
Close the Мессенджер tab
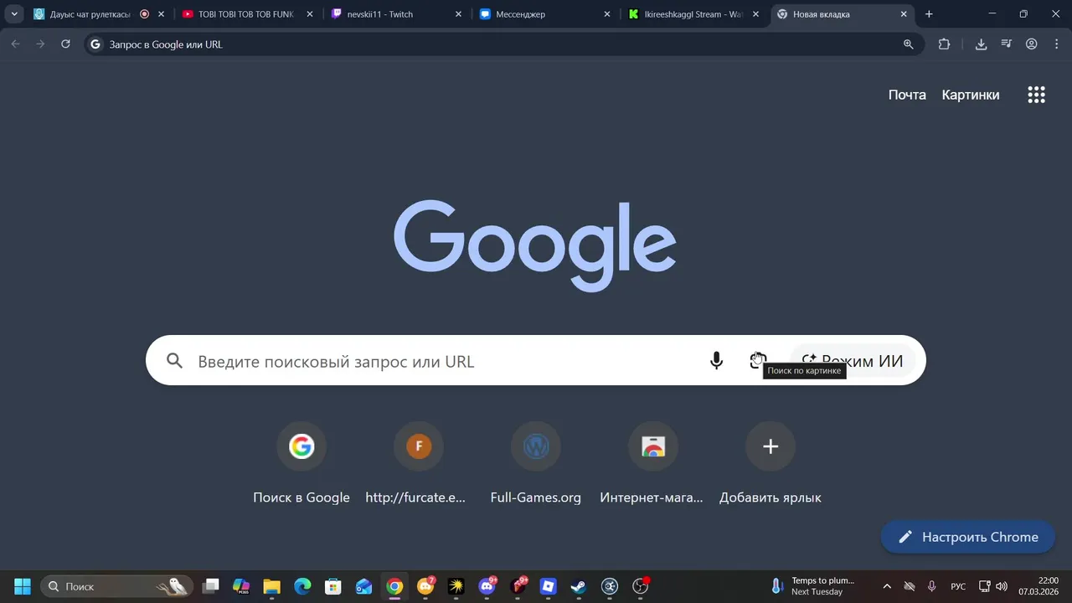607,14
